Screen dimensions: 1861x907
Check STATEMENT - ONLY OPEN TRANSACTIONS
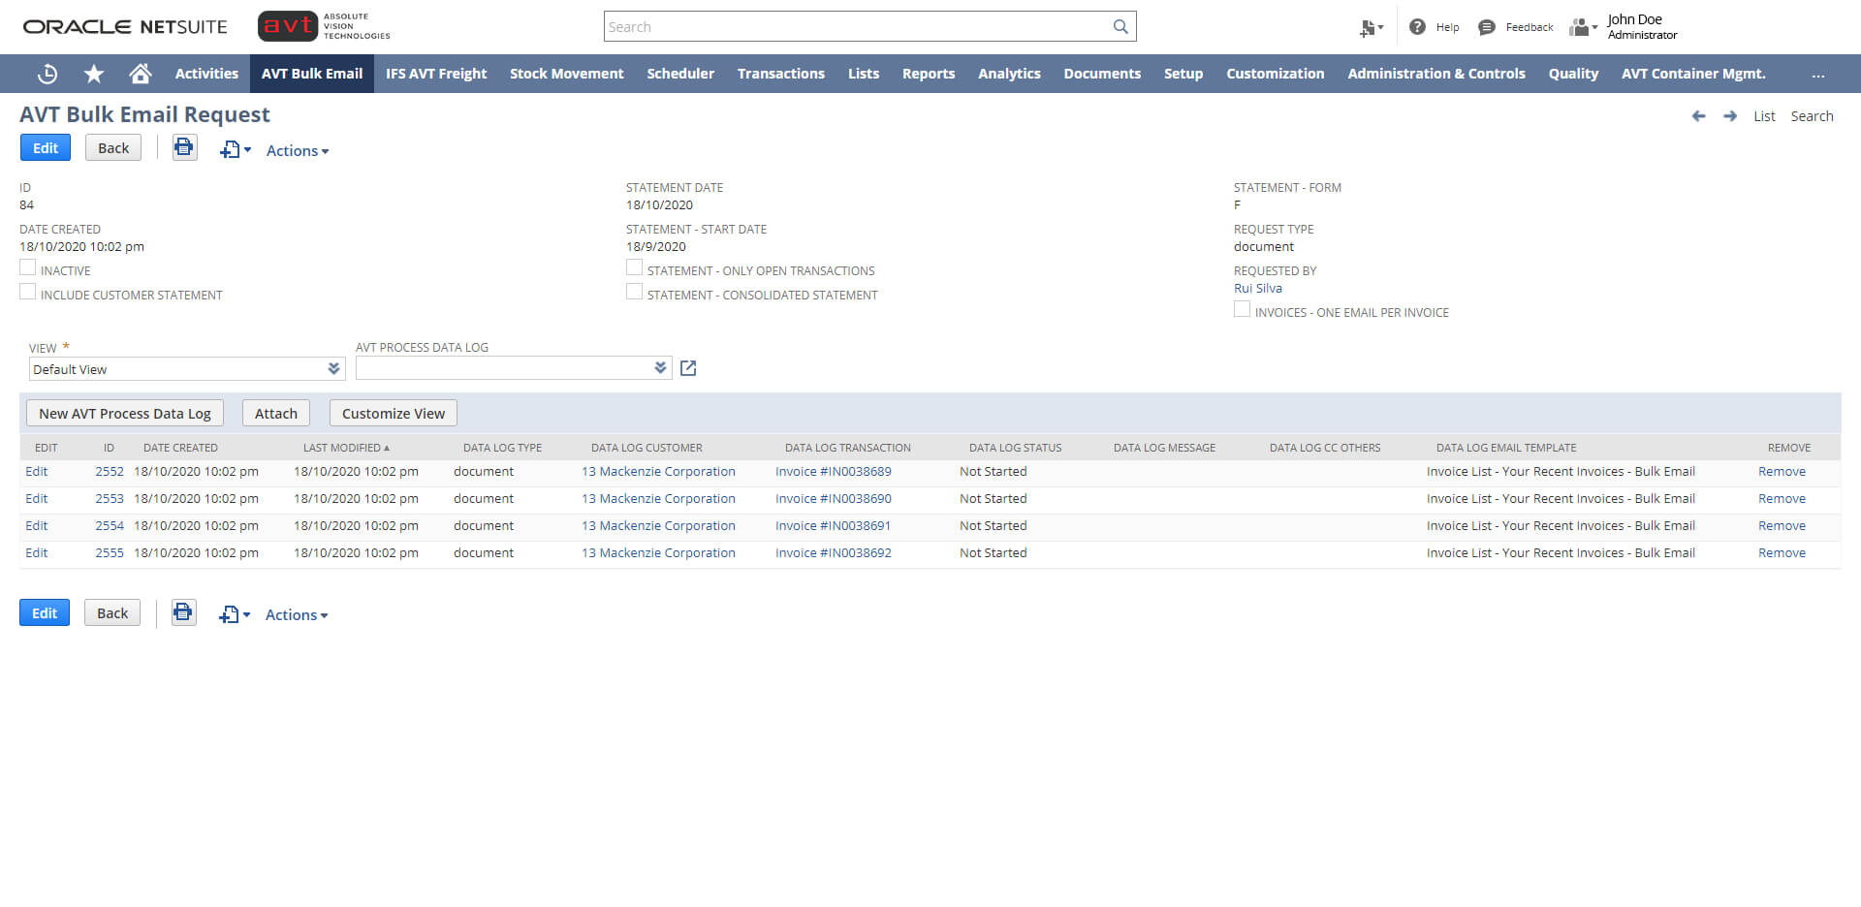(x=634, y=266)
